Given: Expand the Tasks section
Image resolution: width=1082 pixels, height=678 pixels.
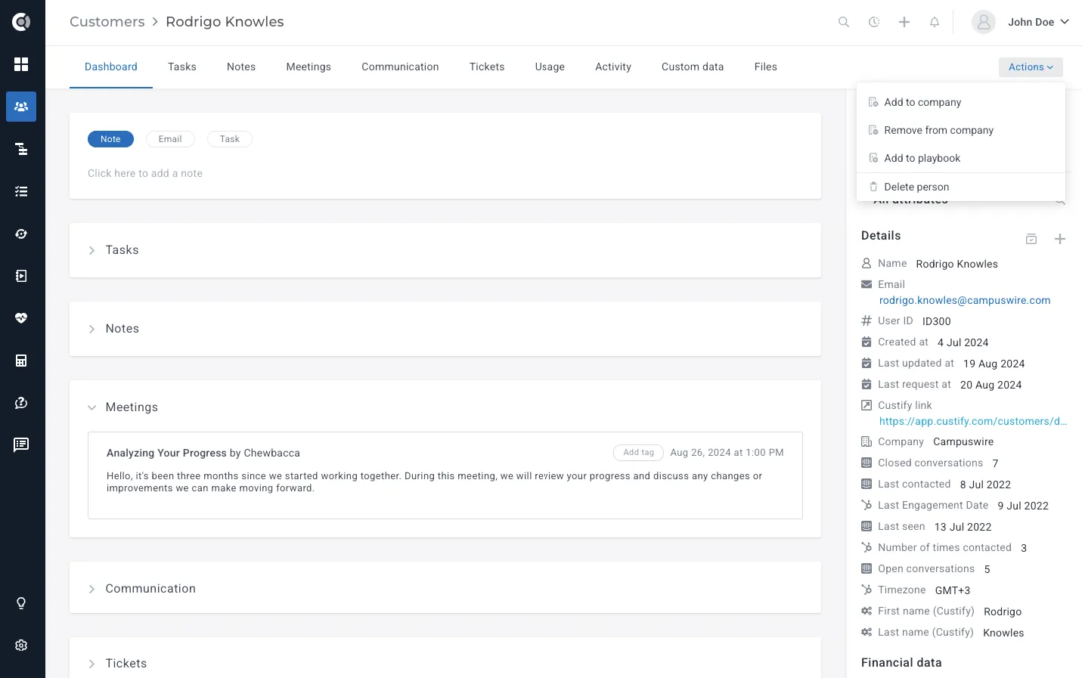Looking at the screenshot, I should 91,250.
